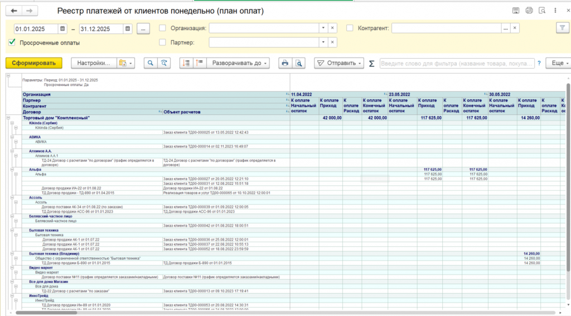
Task: Open print preview icon
Action: coord(299,63)
